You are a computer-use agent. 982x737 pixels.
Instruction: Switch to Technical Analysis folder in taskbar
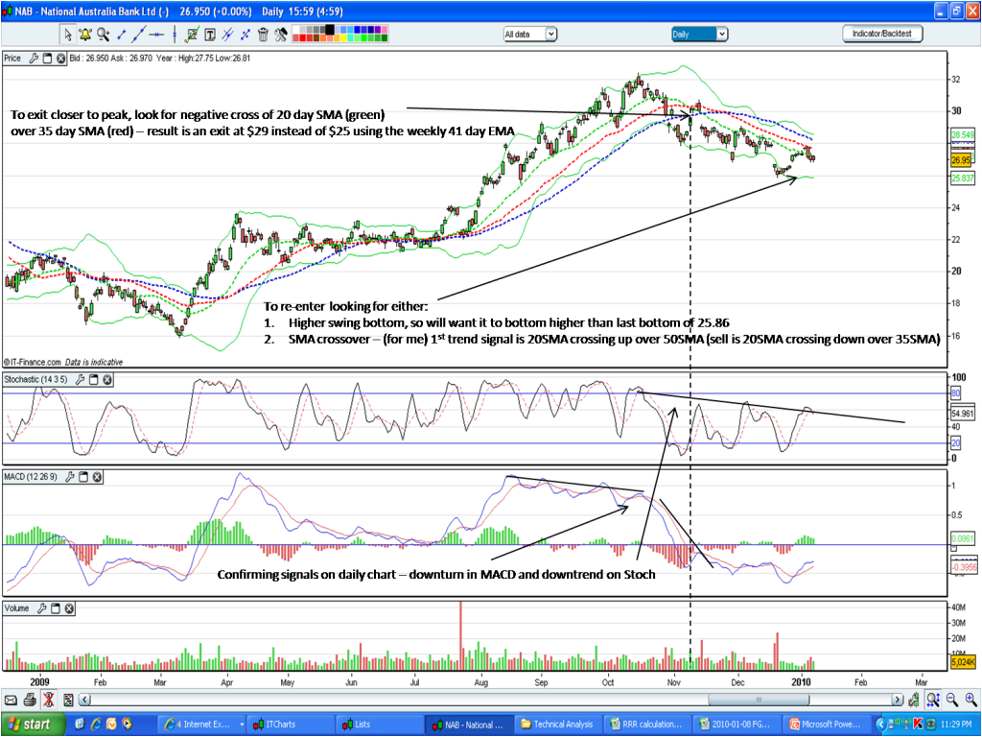[557, 725]
